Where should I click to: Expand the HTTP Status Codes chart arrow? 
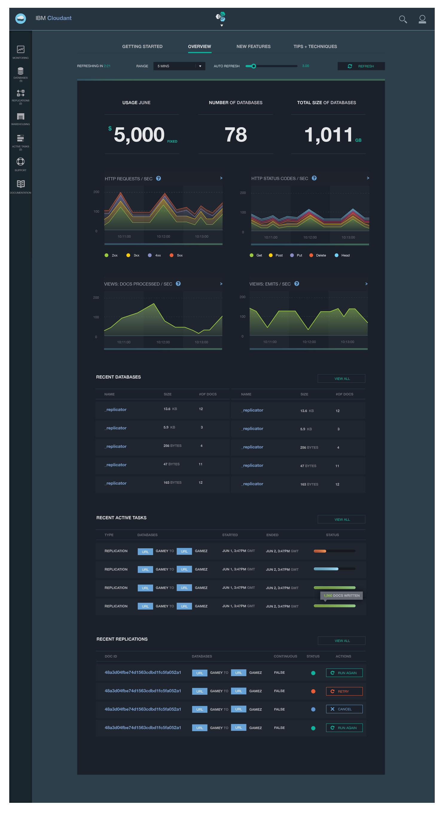pyautogui.click(x=368, y=178)
